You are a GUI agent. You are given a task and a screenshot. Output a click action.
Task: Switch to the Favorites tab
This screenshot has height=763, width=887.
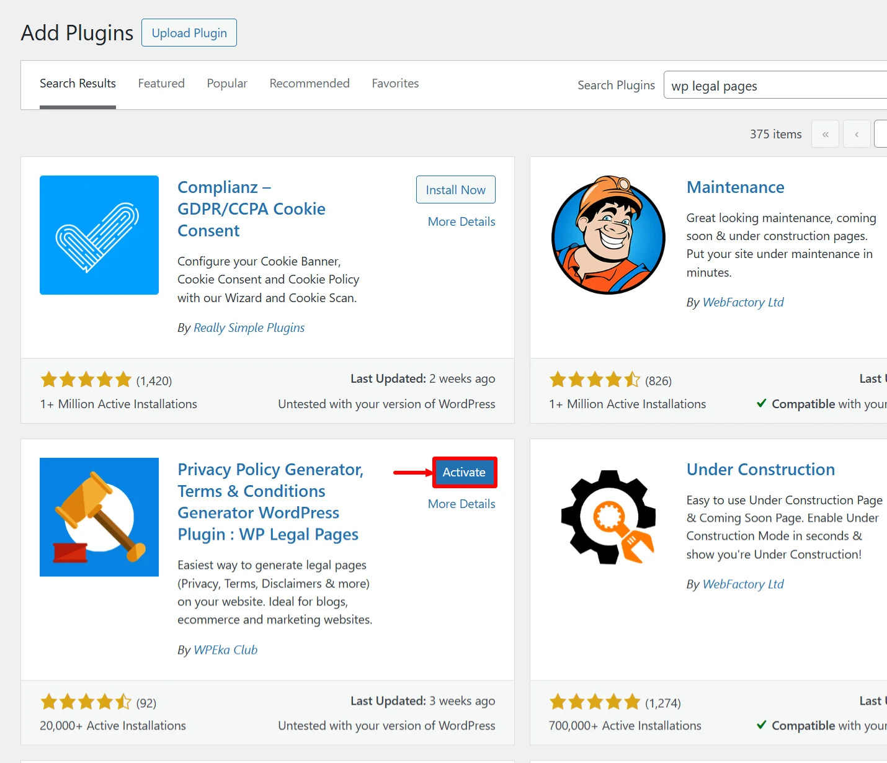pos(395,83)
